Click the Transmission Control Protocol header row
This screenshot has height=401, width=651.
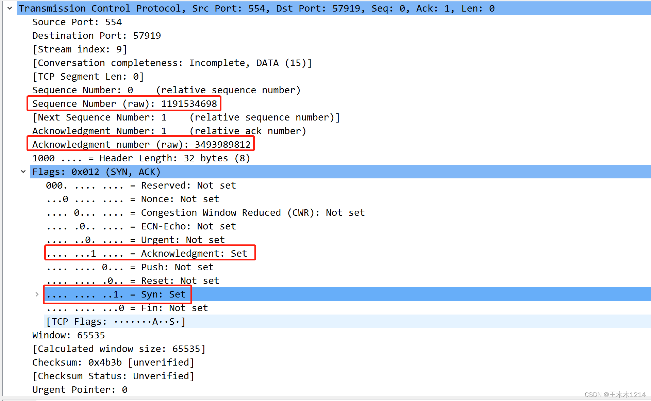click(x=333, y=8)
